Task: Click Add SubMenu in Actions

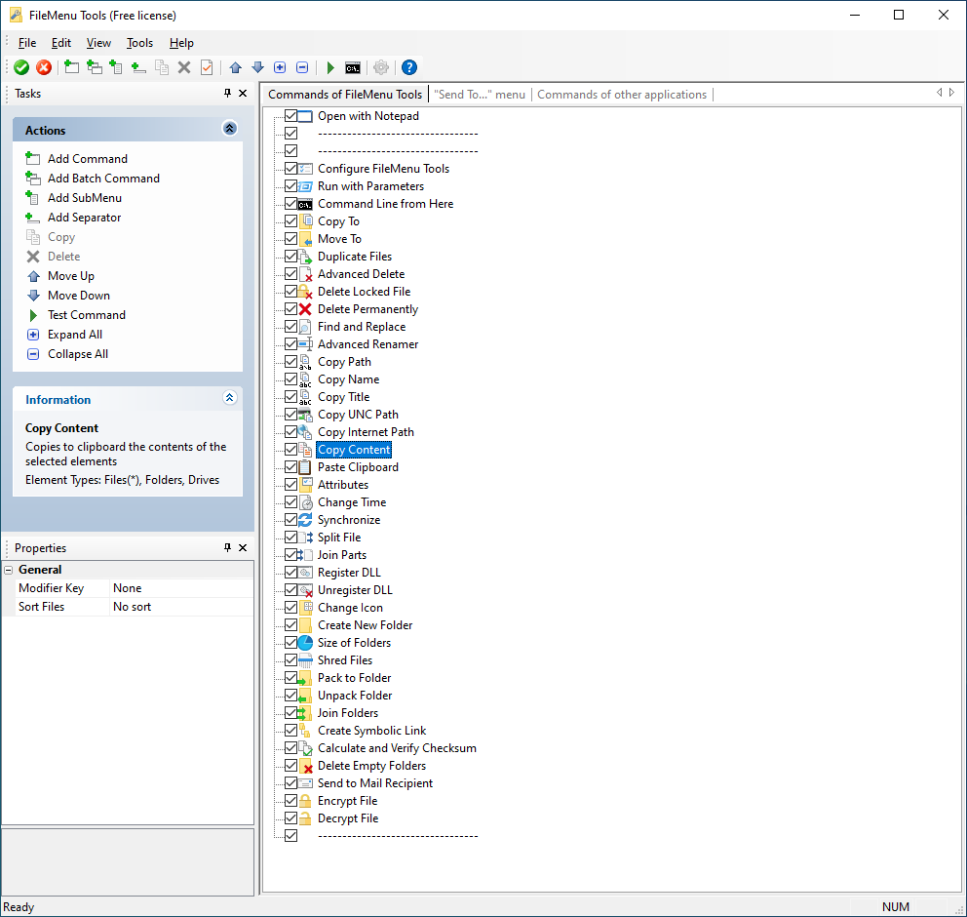Action: point(85,197)
